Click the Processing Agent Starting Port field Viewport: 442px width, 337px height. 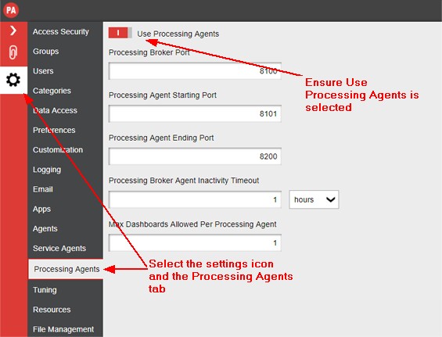click(x=195, y=114)
